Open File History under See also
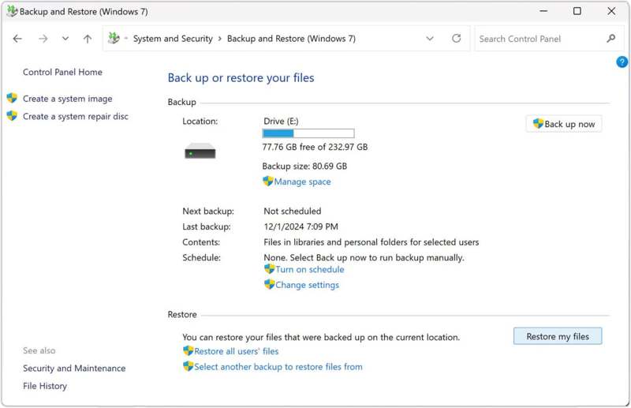The image size is (631, 408). click(x=45, y=386)
